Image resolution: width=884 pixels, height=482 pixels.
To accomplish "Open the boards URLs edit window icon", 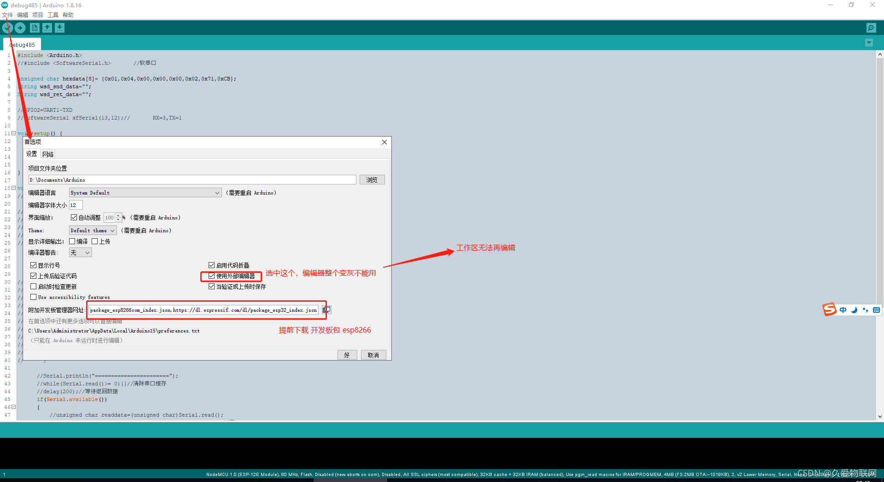I will coord(326,310).
